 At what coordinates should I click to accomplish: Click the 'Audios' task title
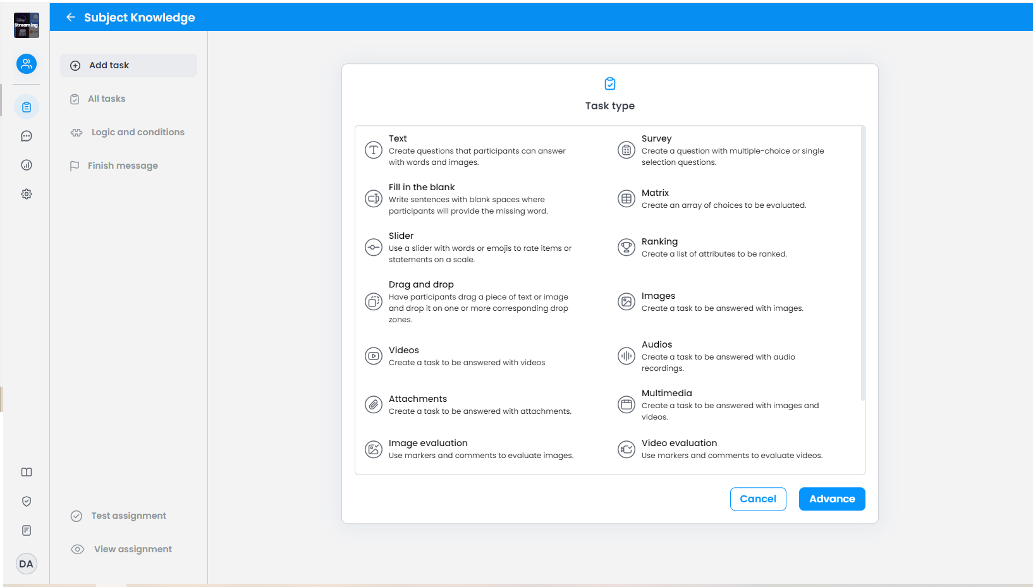coord(657,344)
